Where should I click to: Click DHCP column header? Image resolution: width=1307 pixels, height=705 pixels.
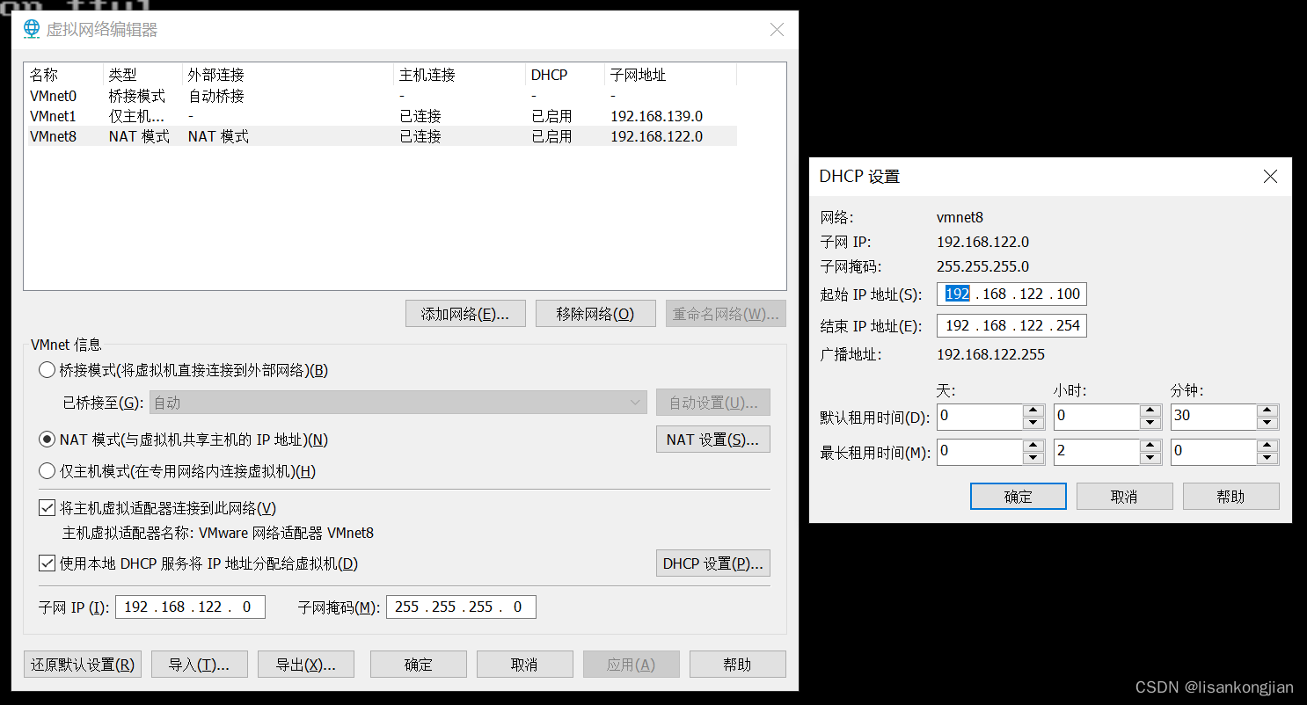pyautogui.click(x=565, y=75)
